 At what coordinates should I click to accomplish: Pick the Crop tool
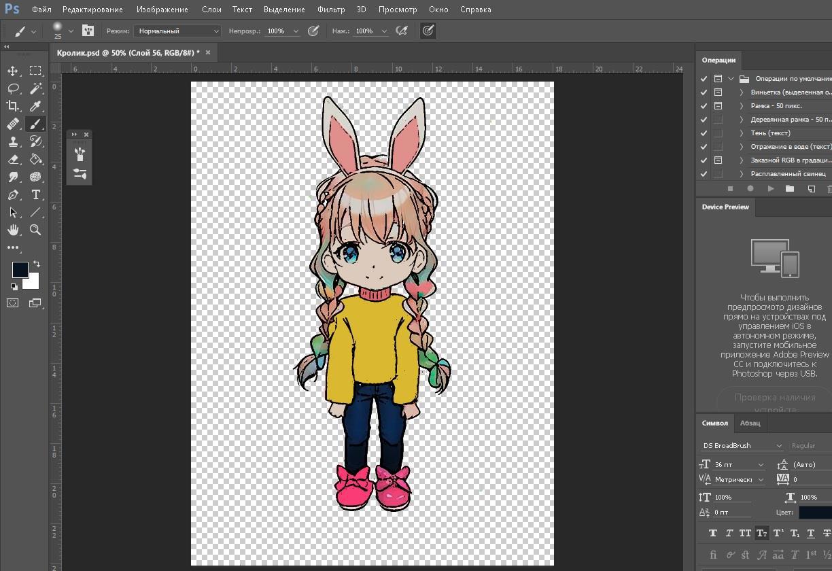click(x=13, y=106)
